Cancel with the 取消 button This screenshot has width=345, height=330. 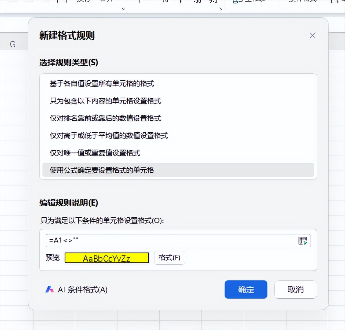click(296, 290)
